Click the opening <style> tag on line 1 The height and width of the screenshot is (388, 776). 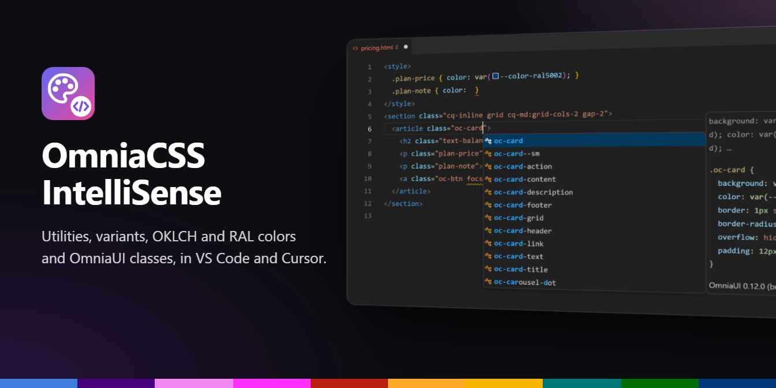(397, 66)
